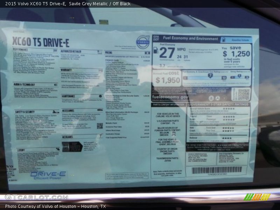Screen dimensions: 280x210
Task: Click the 10 at the fuel rating scale end
Action: tap(224, 78)
